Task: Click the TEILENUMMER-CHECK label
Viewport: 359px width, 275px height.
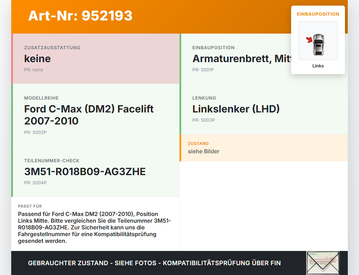Action: pyautogui.click(x=52, y=161)
